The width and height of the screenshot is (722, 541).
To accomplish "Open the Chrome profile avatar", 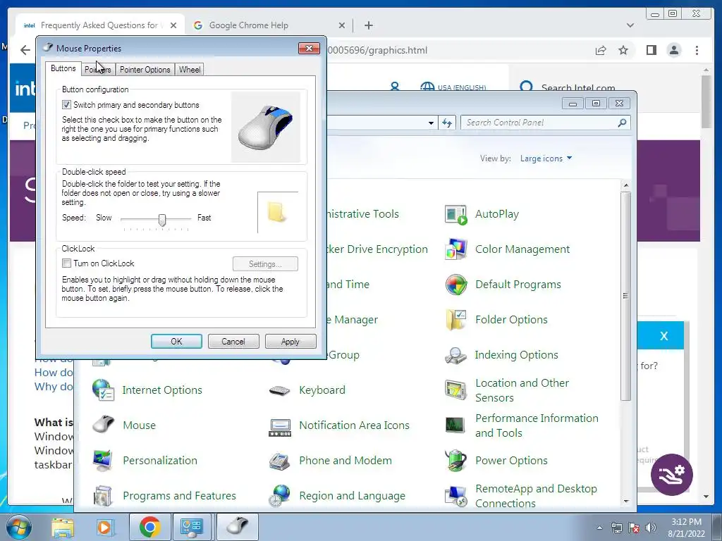I will [673, 50].
